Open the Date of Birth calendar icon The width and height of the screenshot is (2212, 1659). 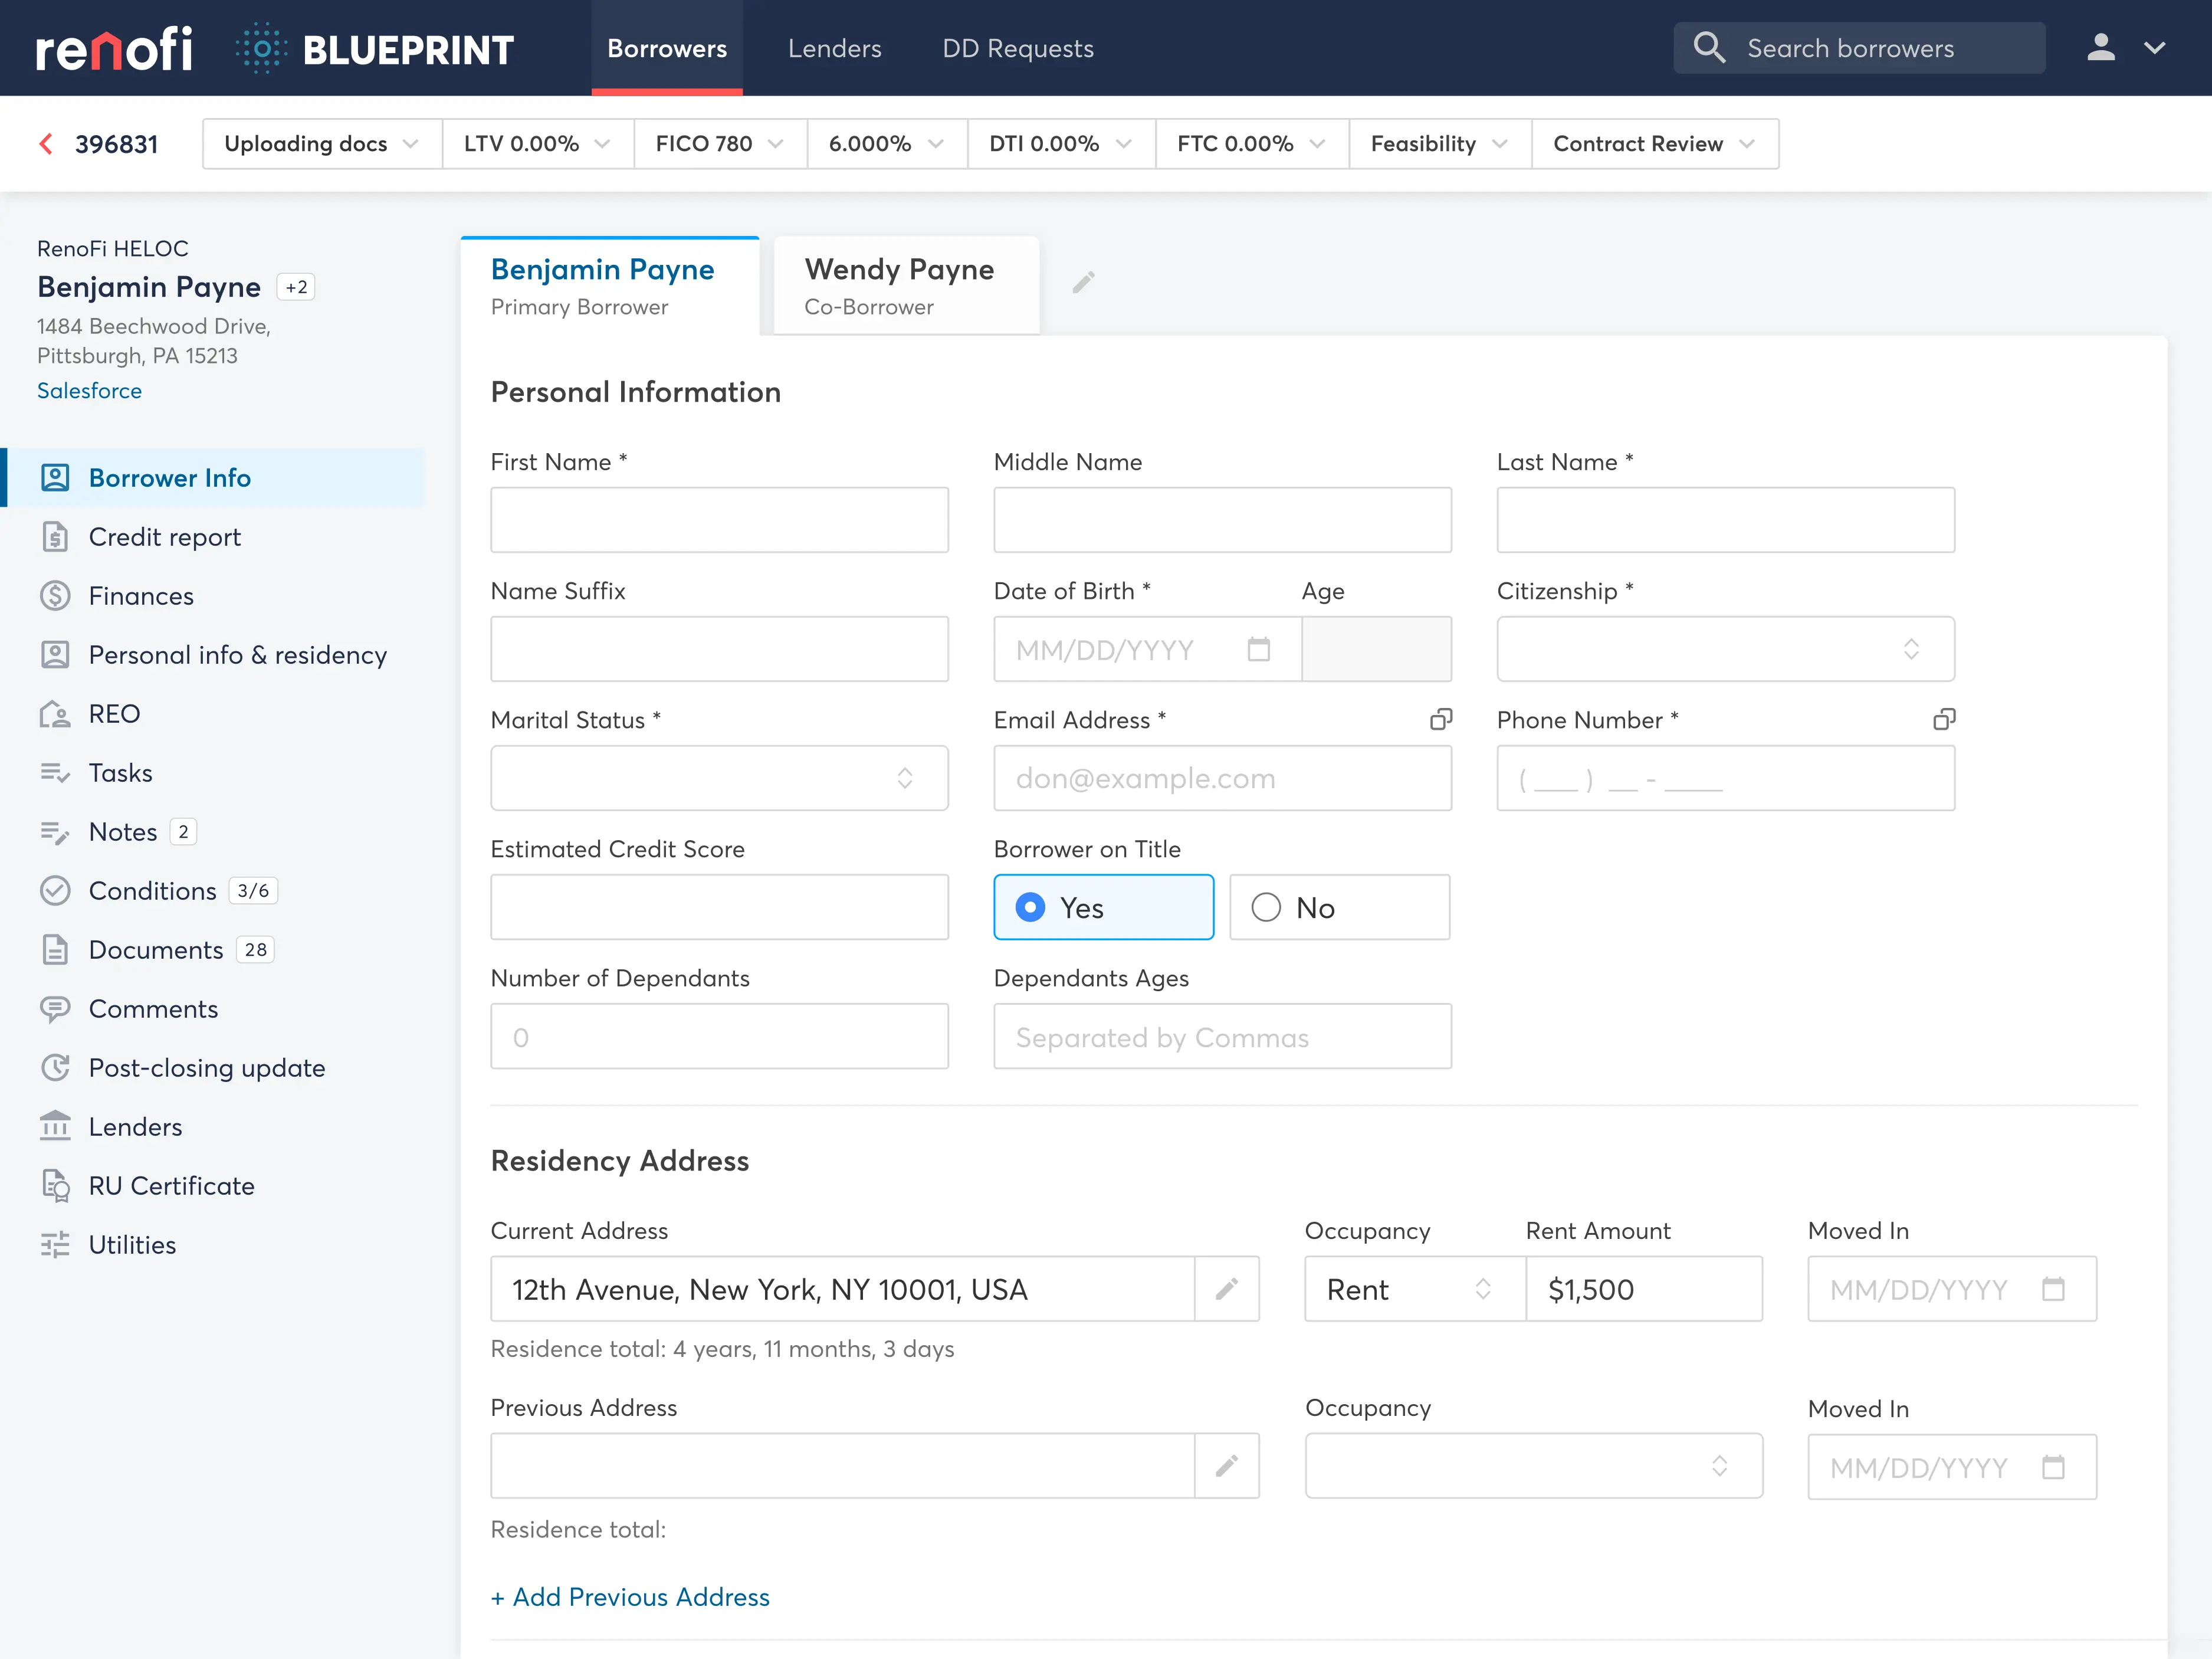tap(1259, 649)
